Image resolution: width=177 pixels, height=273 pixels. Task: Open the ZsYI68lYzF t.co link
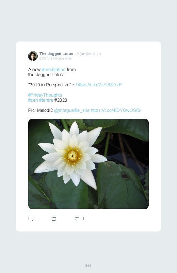[x=99, y=85]
